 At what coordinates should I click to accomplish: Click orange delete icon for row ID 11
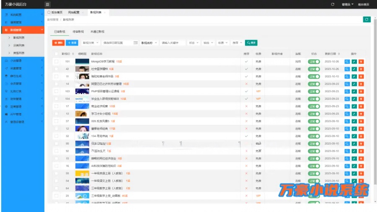click(x=361, y=77)
